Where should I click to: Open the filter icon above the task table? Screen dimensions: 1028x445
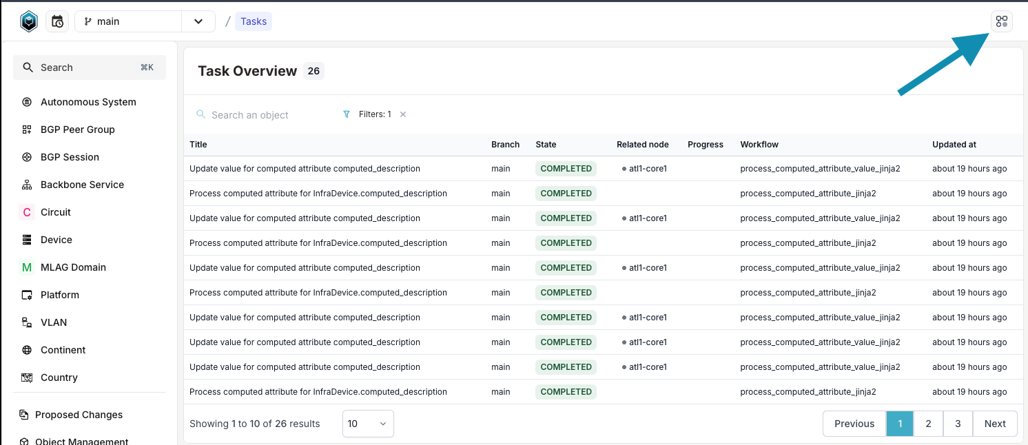click(x=346, y=114)
